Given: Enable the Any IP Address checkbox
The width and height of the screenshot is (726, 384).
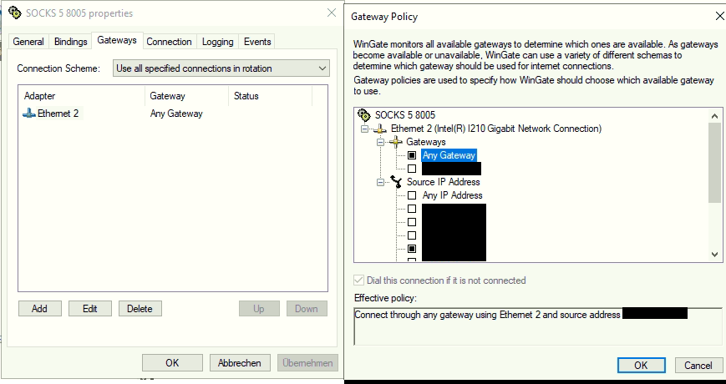Looking at the screenshot, I should (412, 195).
